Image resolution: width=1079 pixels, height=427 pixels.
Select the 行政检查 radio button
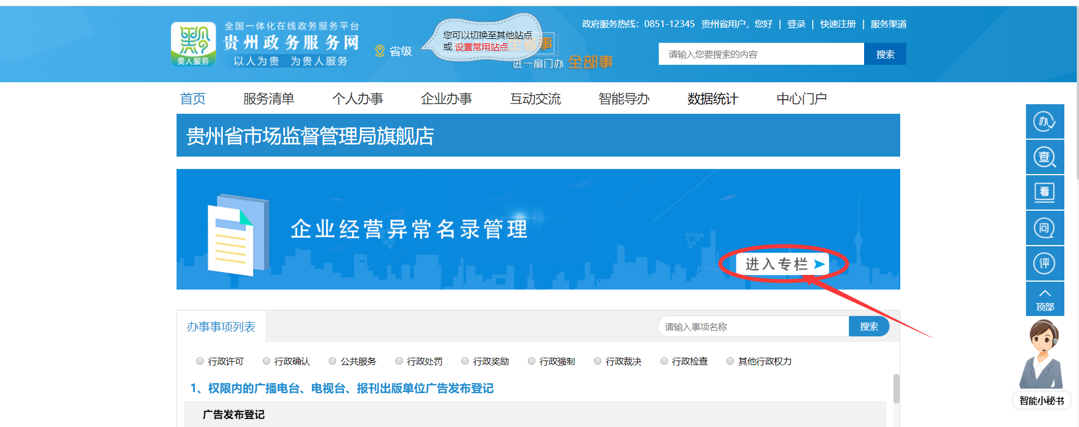pos(664,361)
